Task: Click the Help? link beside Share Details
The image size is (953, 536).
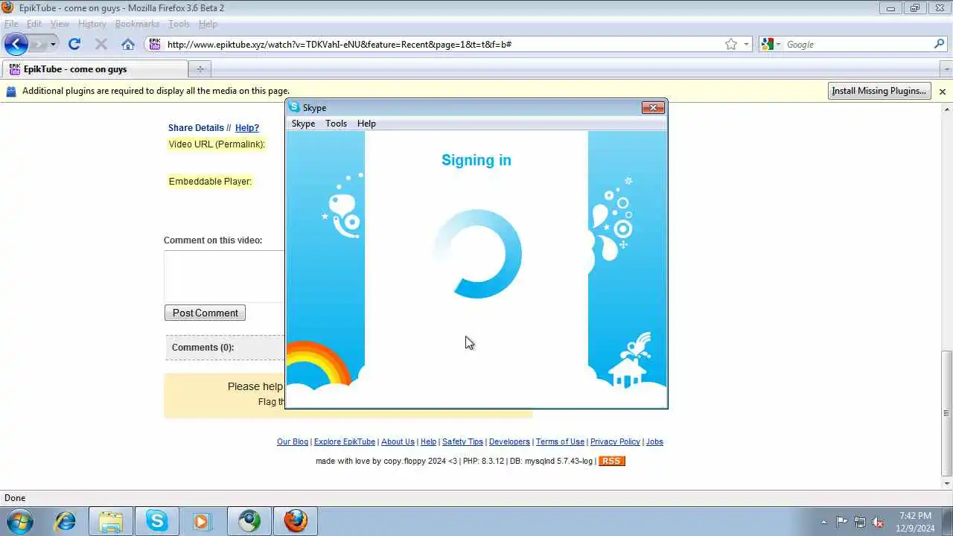Action: 247,128
